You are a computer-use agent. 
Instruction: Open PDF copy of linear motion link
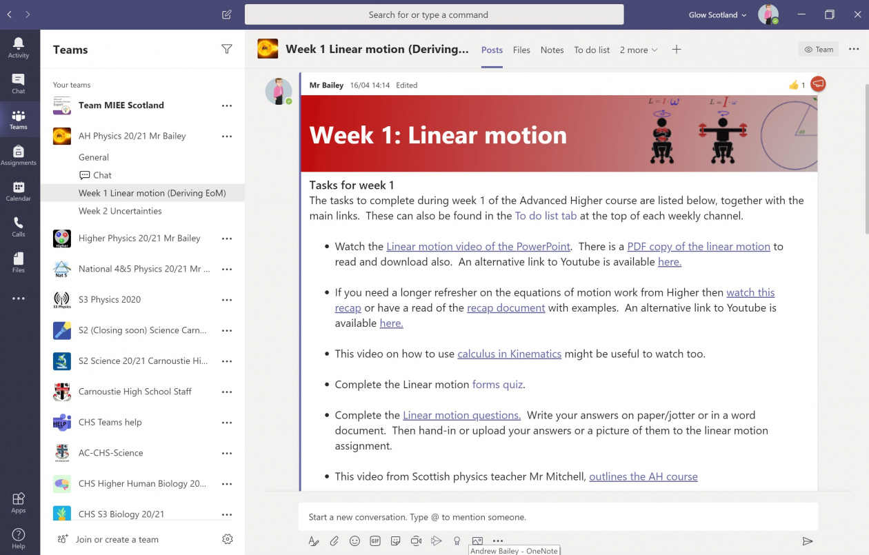[x=699, y=246]
